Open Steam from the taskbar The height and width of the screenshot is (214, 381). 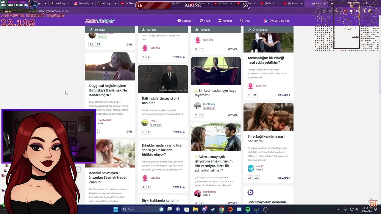click(213, 210)
